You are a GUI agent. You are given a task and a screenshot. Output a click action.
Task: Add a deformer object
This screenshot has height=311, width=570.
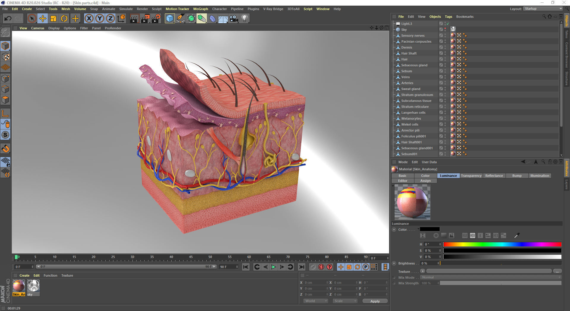213,18
